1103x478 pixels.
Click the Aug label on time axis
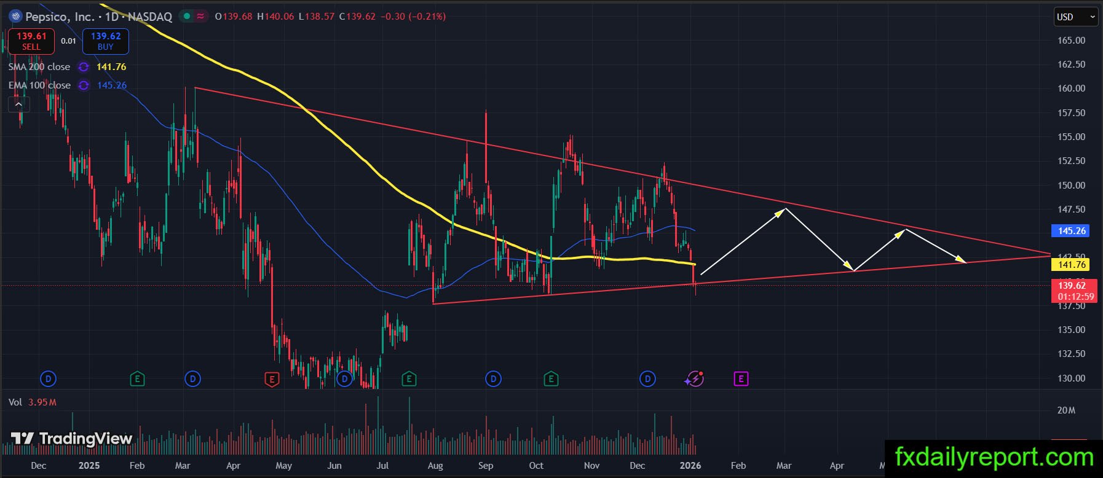pos(435,466)
